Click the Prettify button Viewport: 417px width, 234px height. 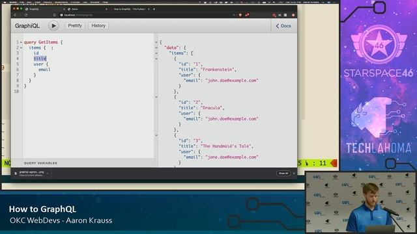pos(75,26)
